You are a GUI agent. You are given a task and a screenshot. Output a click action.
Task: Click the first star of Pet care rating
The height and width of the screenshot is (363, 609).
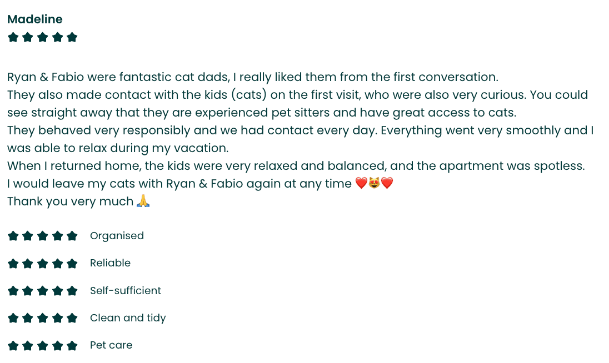[13, 346]
